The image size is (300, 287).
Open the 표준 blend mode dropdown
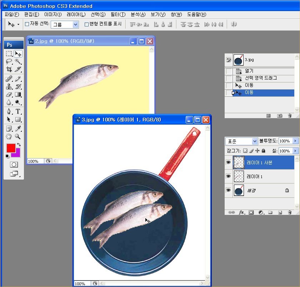click(x=254, y=141)
